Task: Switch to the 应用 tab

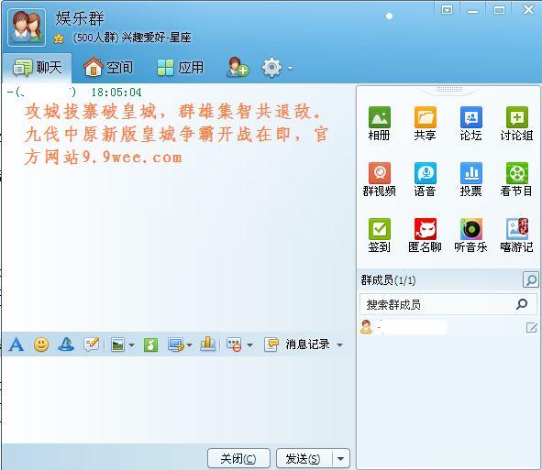Action: tap(180, 68)
